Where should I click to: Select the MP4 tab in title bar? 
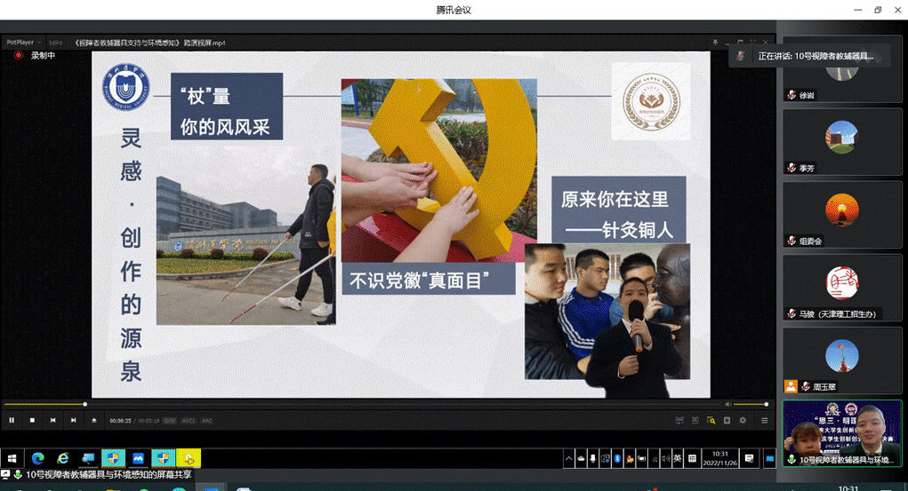pyautogui.click(x=55, y=43)
